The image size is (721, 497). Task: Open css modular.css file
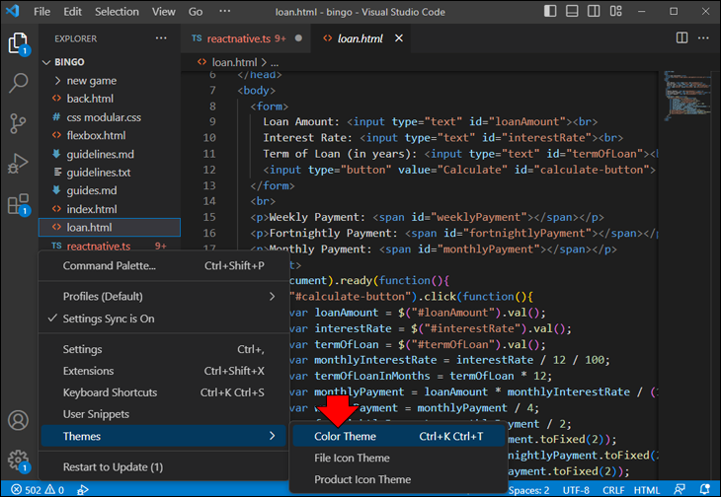tap(110, 117)
